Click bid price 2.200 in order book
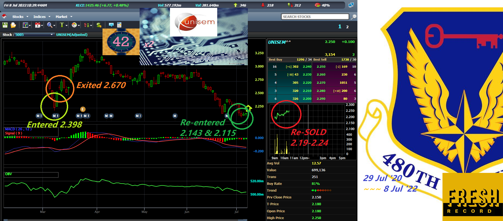This screenshot has height=221, width=503. coord(307,99)
